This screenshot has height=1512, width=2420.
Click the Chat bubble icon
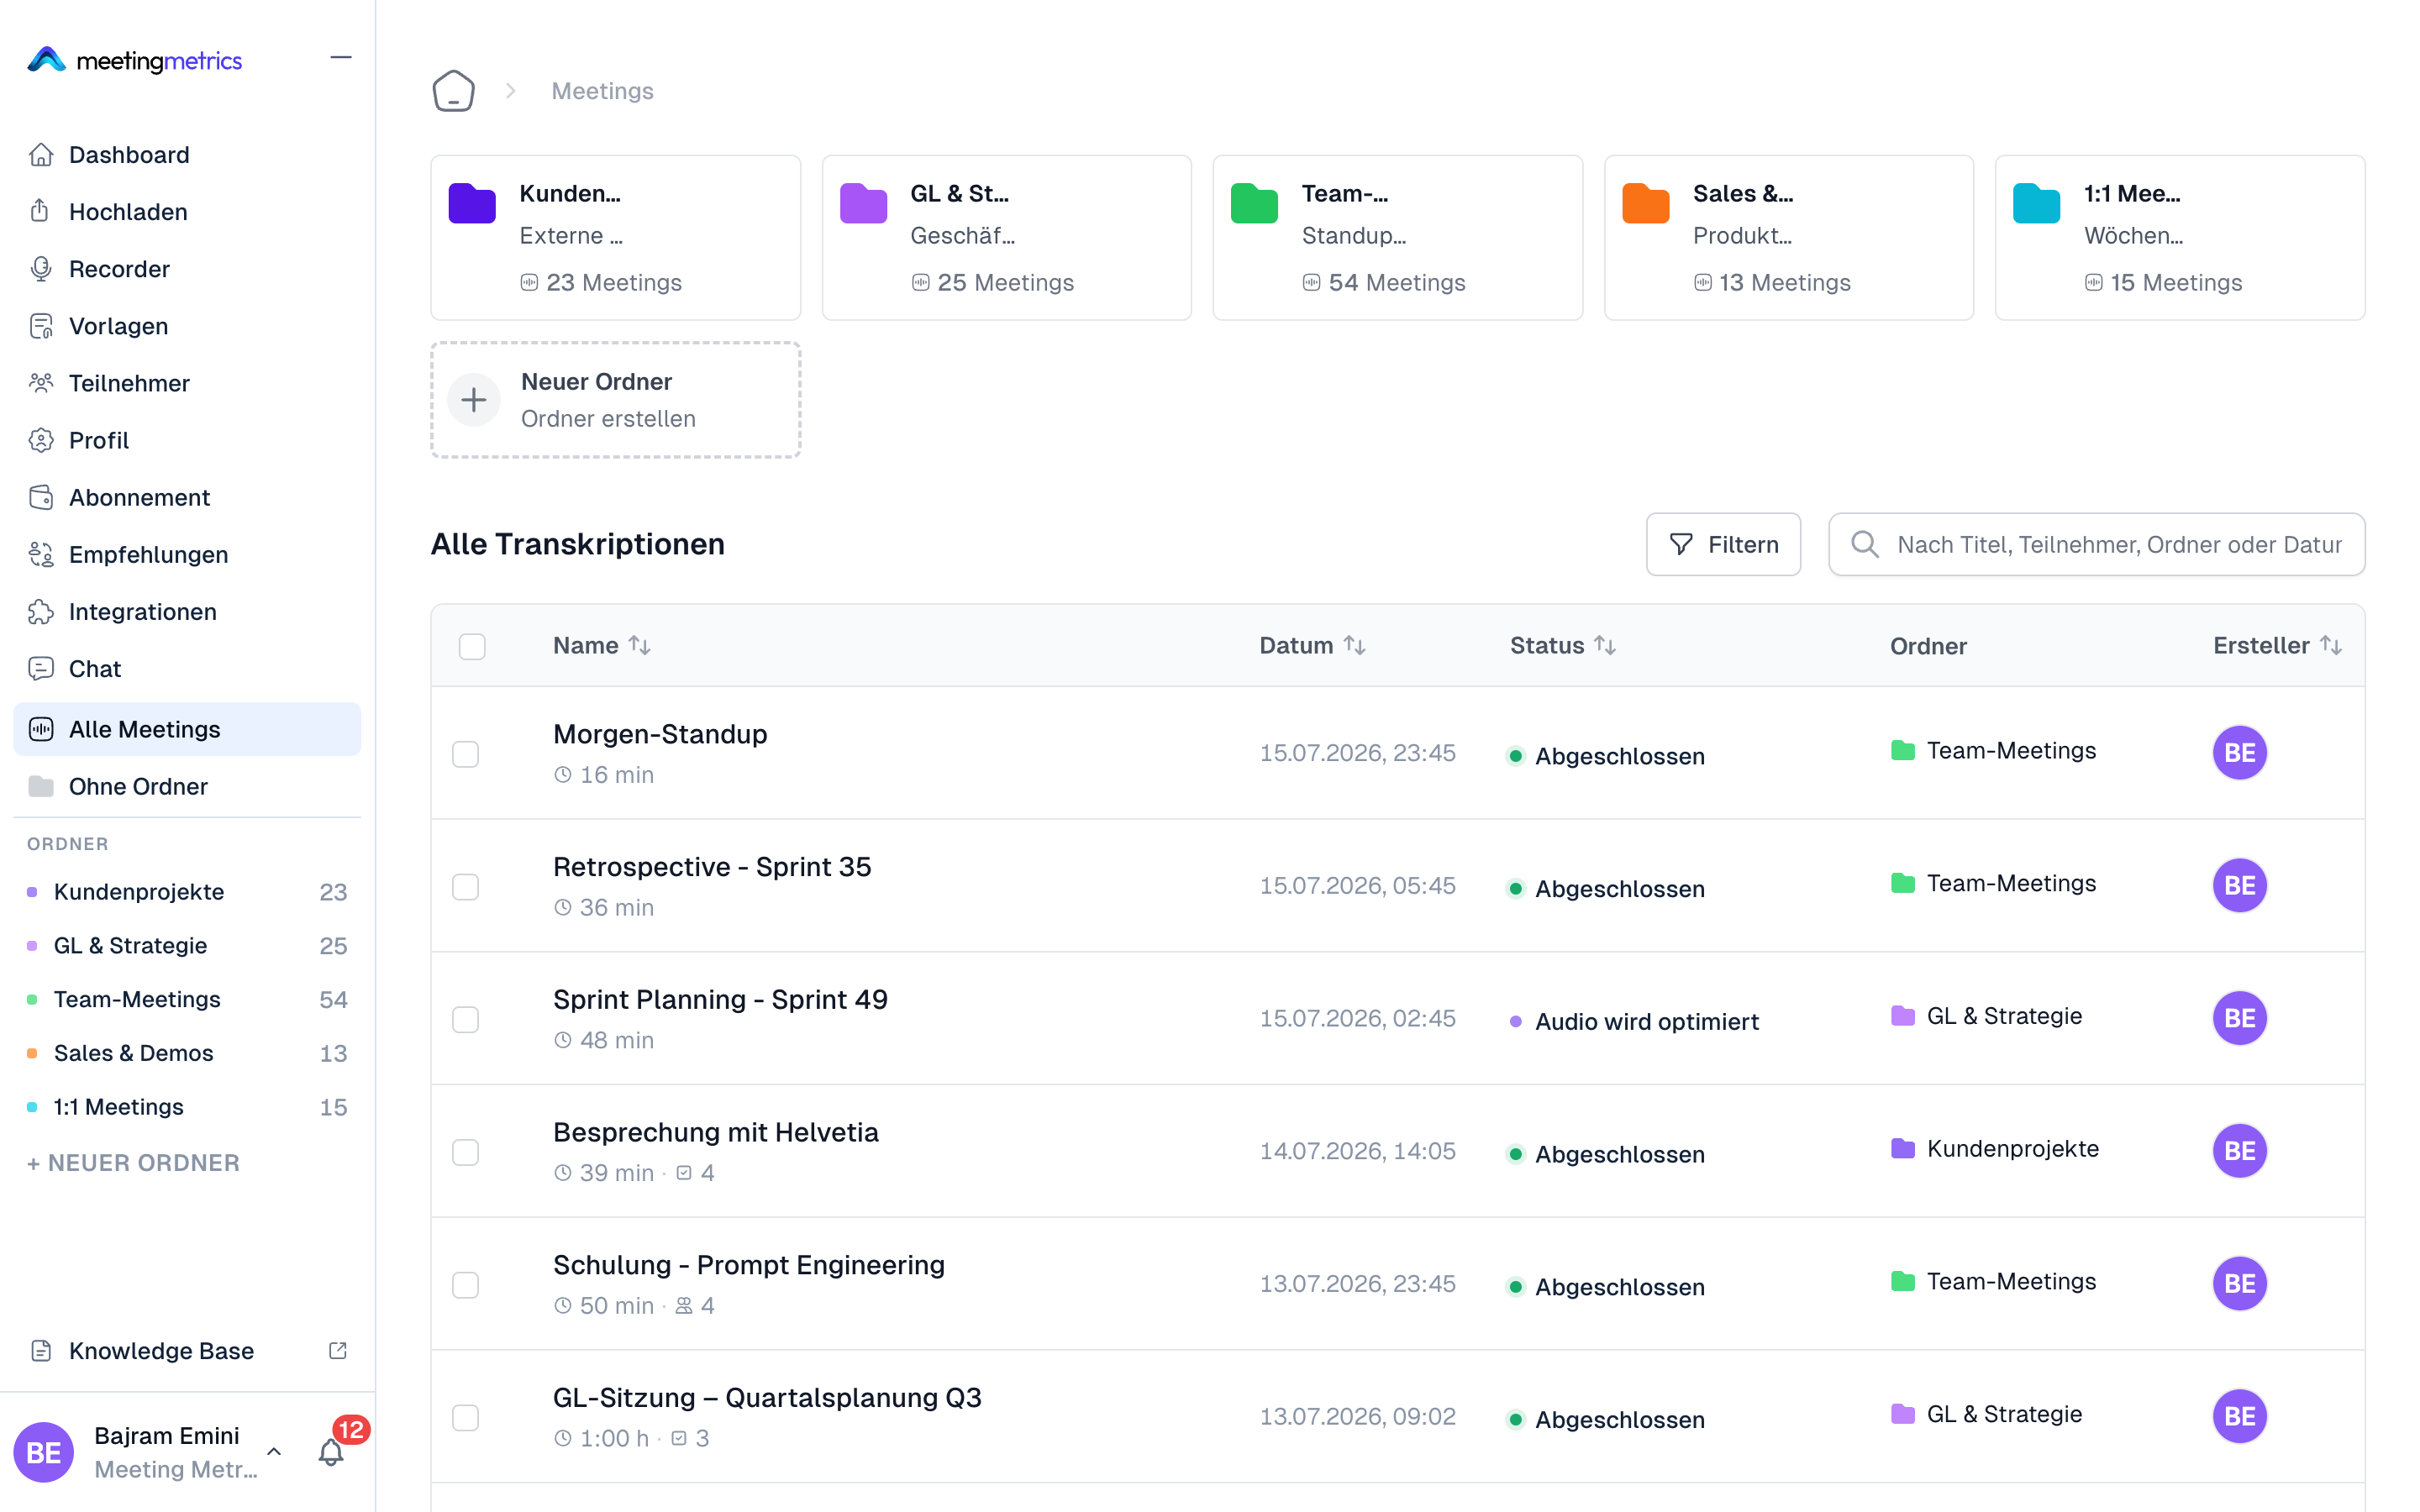41,668
